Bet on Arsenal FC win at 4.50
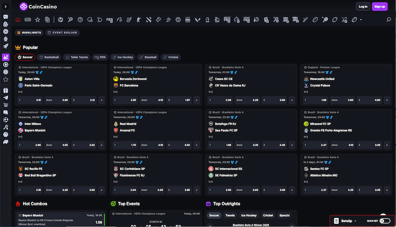 tap(179, 145)
